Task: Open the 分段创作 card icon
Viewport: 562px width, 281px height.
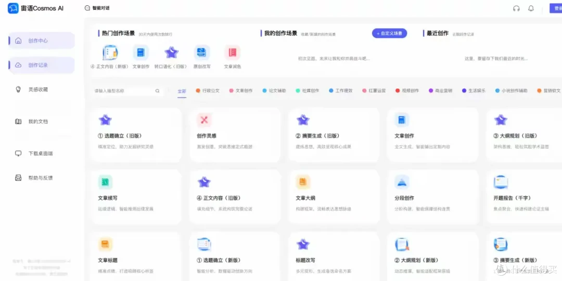Action: (402, 182)
